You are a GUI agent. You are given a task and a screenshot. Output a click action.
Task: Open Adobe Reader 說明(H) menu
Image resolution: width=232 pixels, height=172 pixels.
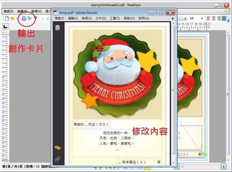pos(144,18)
